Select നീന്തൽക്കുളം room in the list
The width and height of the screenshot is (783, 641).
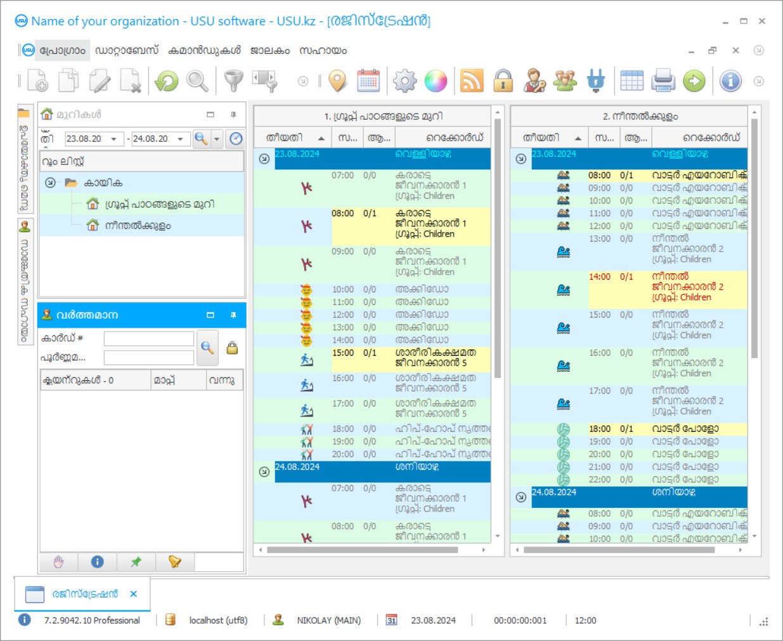pos(138,226)
